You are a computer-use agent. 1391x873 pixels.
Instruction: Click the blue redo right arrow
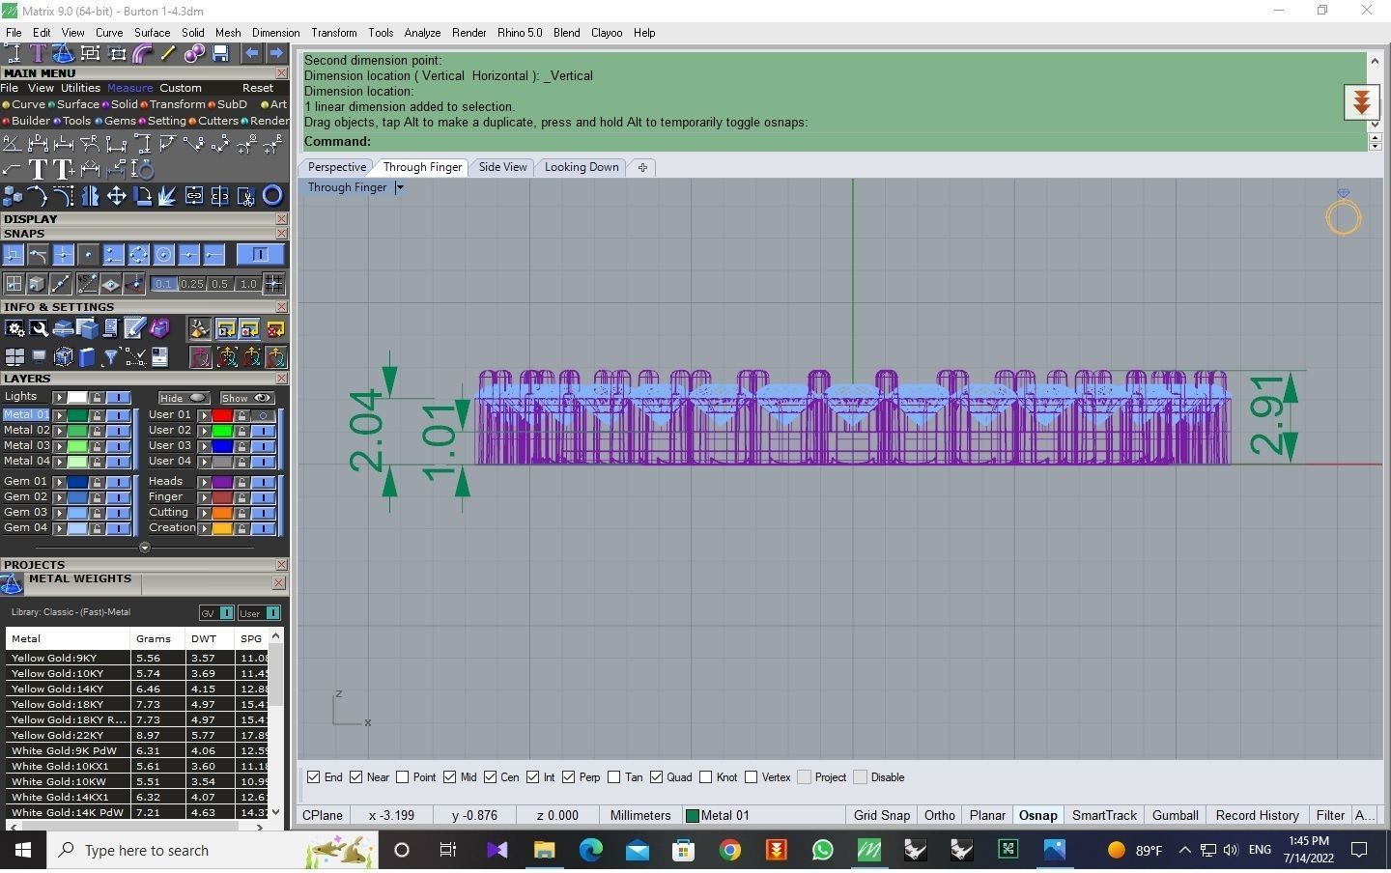(275, 54)
